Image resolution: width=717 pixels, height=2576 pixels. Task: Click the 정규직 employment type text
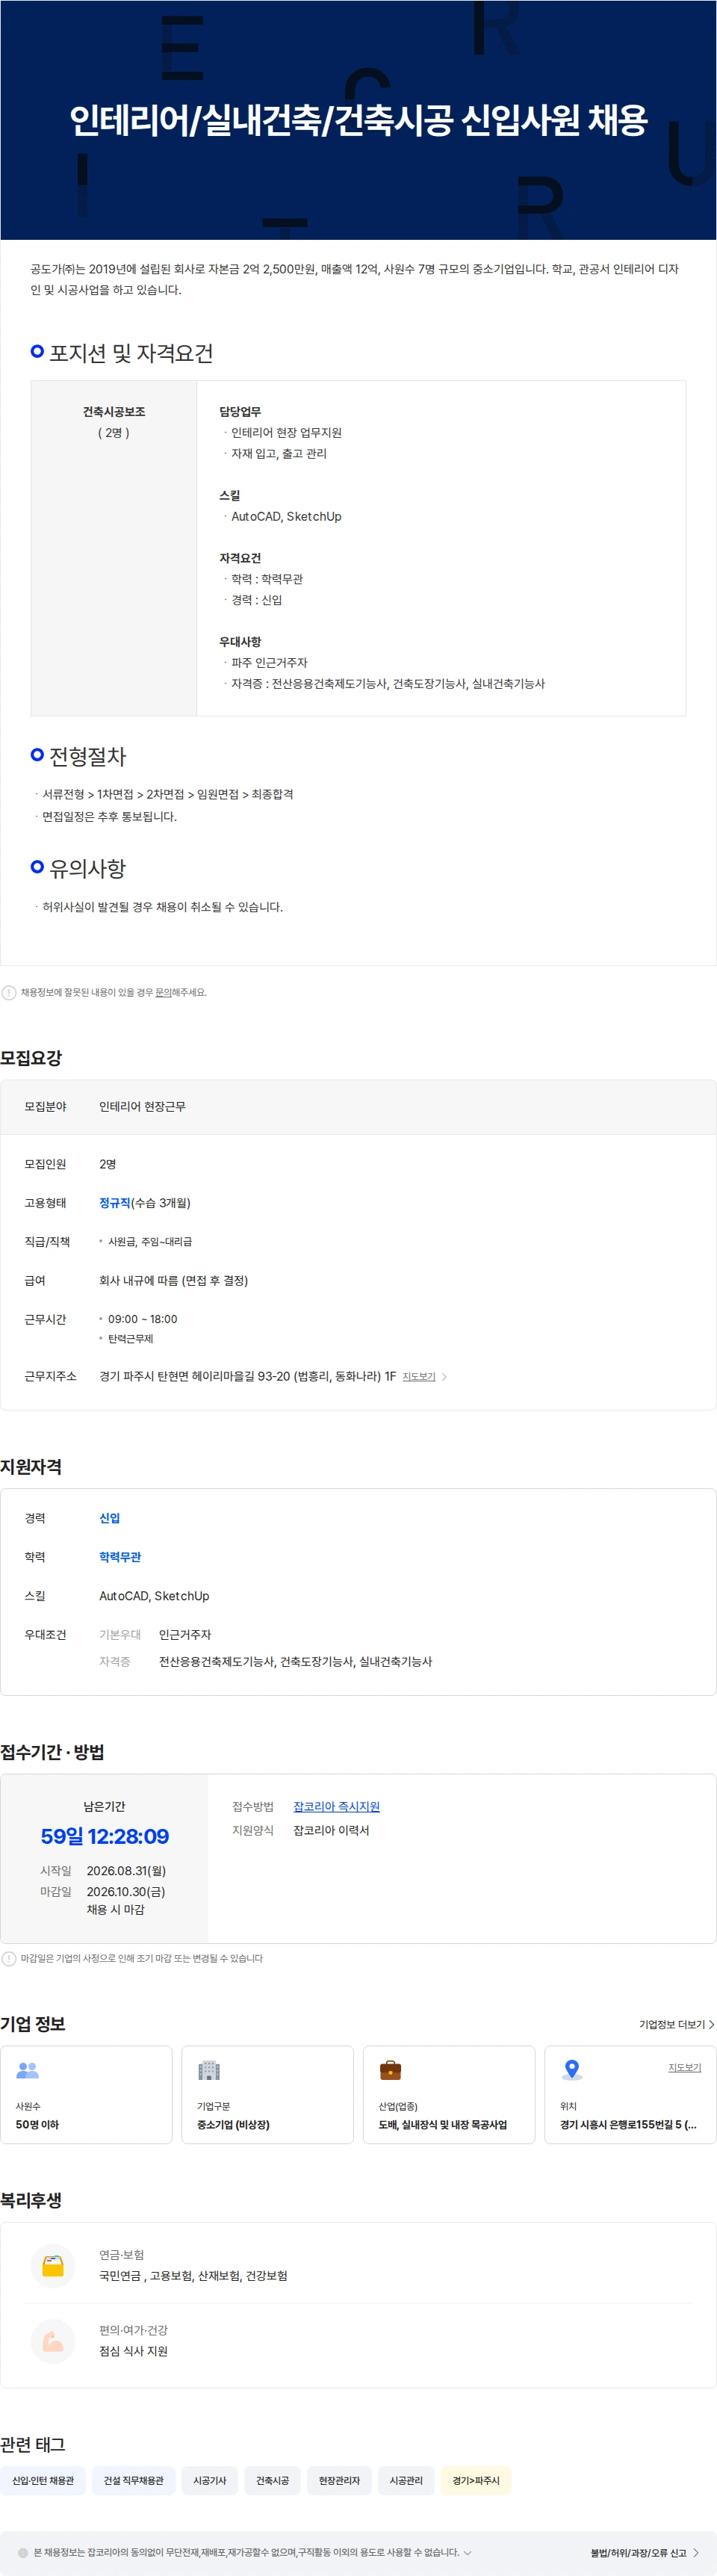[x=115, y=1203]
